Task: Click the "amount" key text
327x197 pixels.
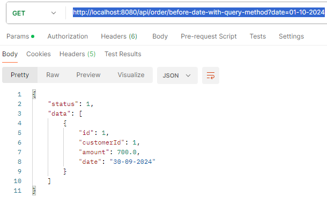Action: click(94, 152)
